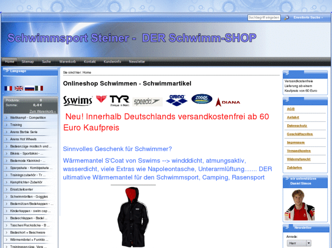
Task: Open the Widerrufsrecht link
Action: (299, 159)
